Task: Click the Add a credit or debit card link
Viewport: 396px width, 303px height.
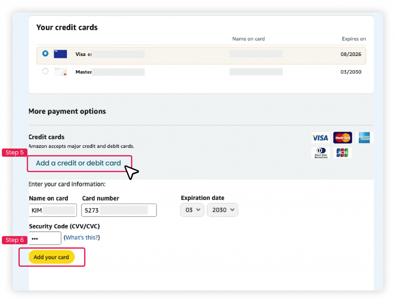Action: [78, 163]
